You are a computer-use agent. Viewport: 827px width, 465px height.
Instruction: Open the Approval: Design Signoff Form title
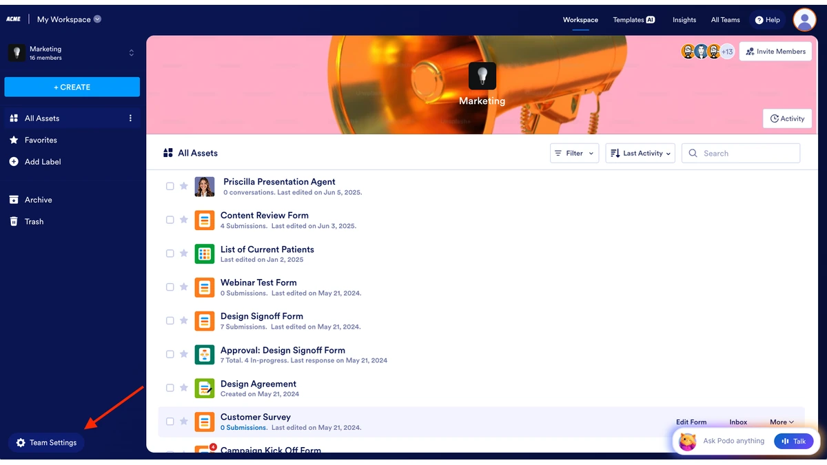tap(283, 350)
